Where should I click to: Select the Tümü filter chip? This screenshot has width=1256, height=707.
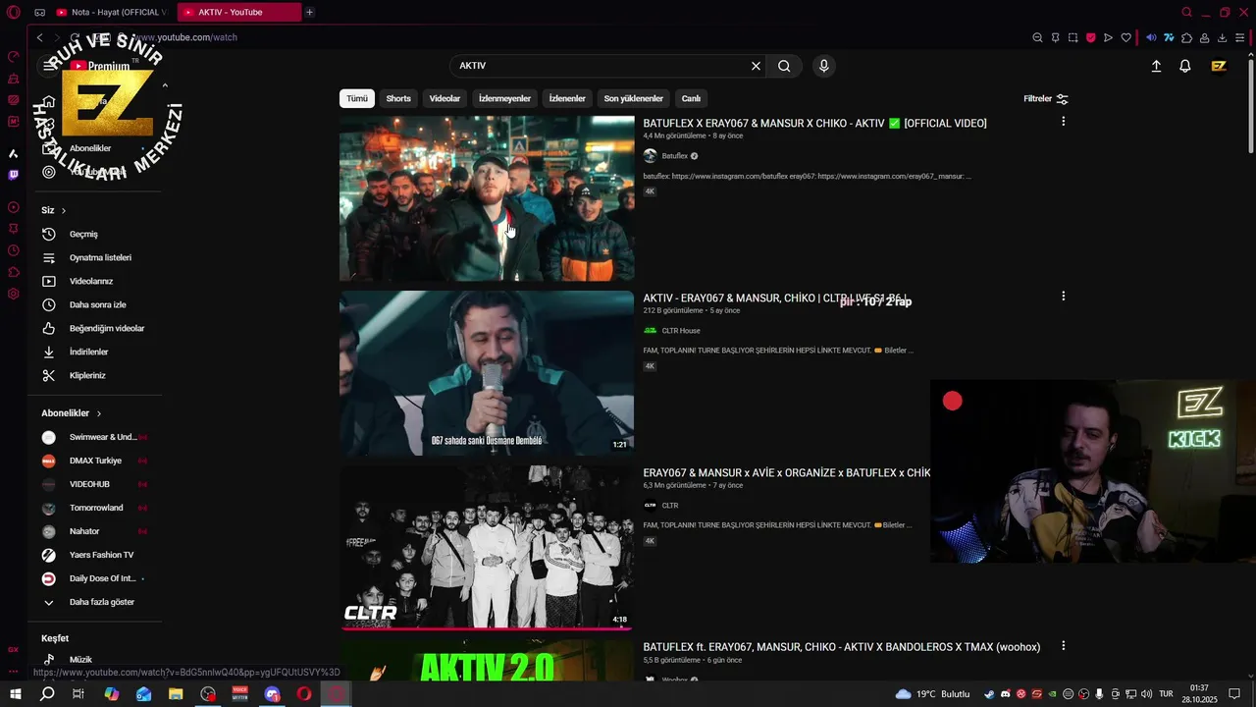357,98
